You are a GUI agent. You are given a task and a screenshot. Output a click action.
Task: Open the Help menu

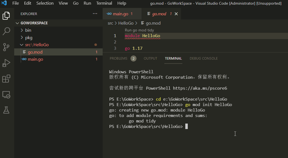pos(122,3)
